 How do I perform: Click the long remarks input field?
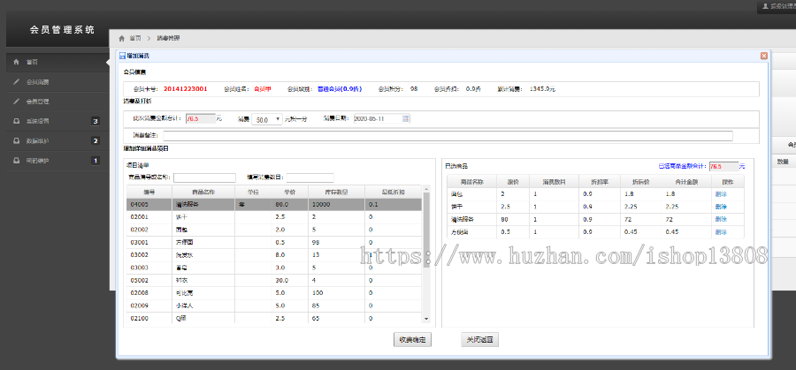[x=448, y=136]
